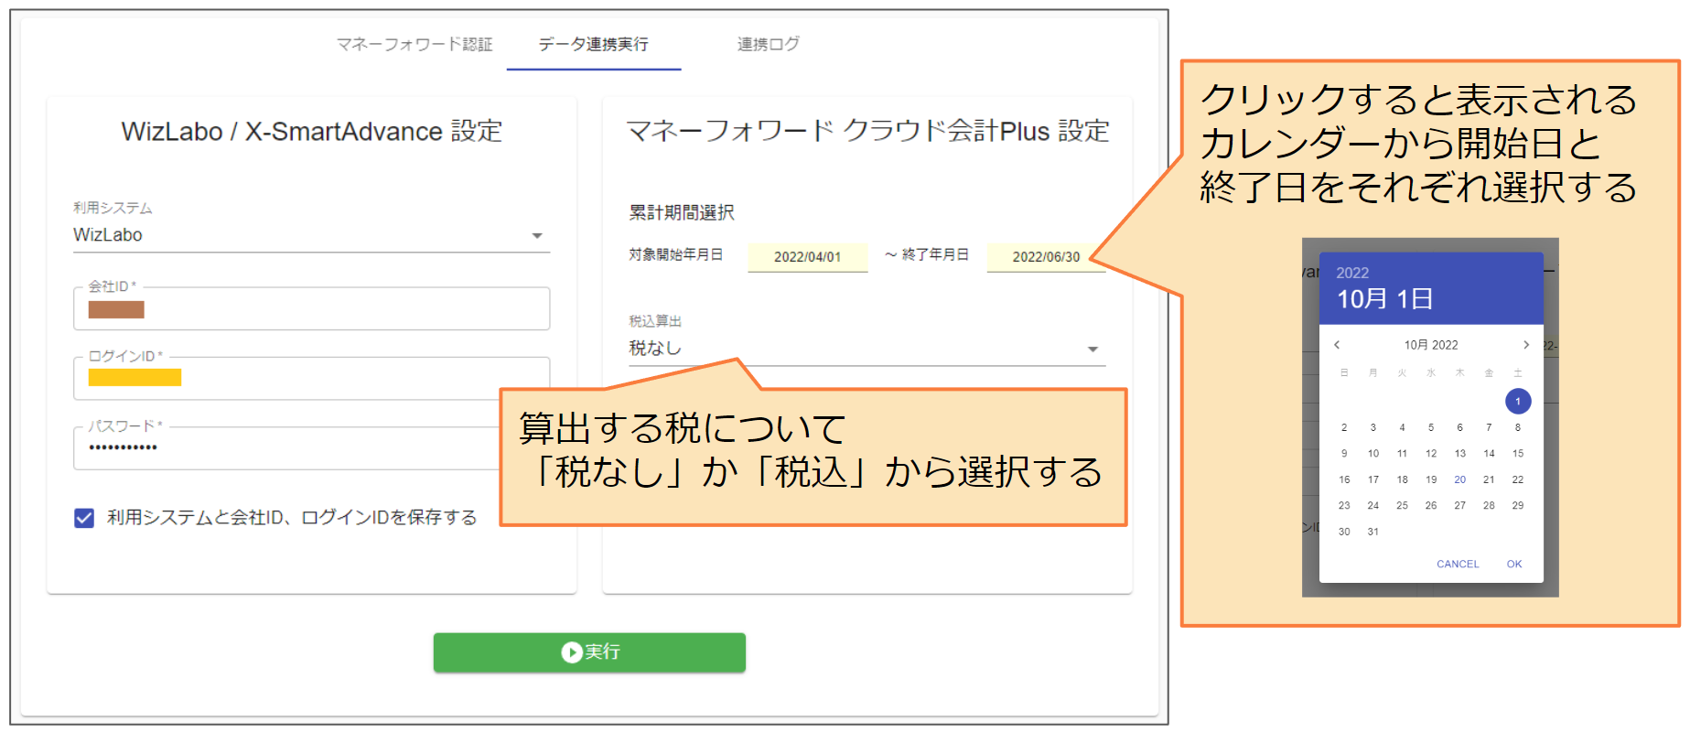Screen dimensions: 1690x732
Task: Click the 会社ID input field
Action: pyautogui.click(x=311, y=308)
